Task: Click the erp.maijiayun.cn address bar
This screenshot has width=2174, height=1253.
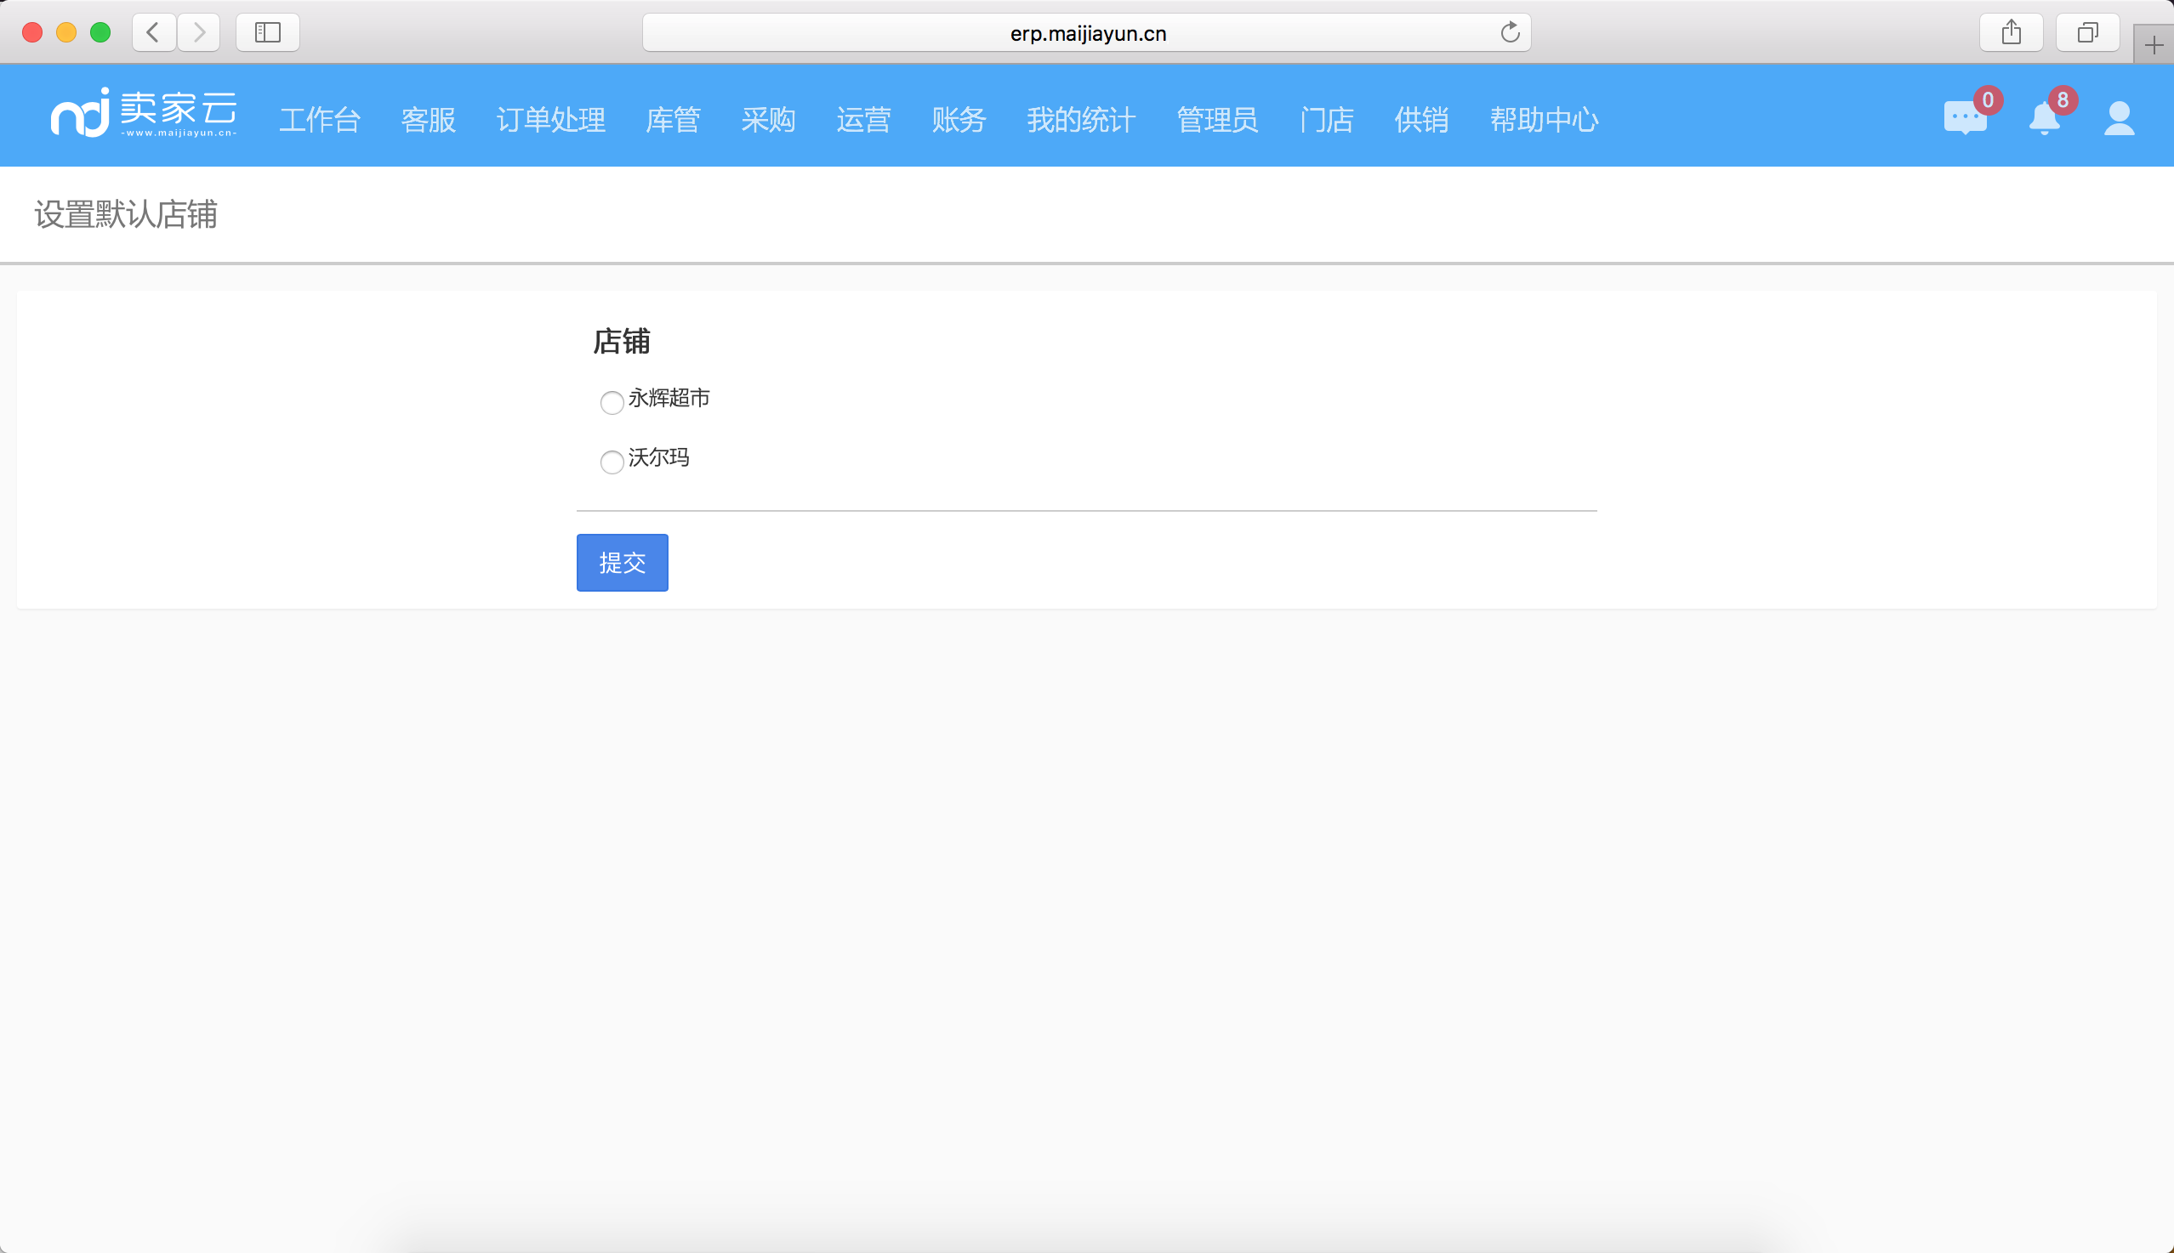Action: click(1086, 32)
